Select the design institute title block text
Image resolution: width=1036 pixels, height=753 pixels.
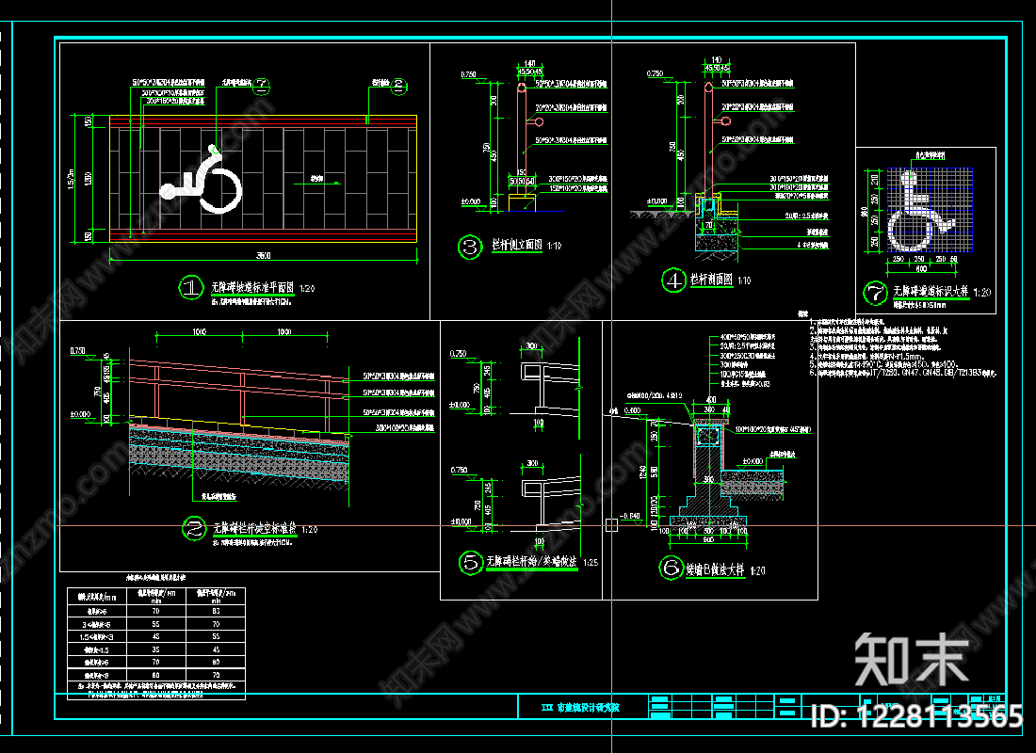(581, 708)
